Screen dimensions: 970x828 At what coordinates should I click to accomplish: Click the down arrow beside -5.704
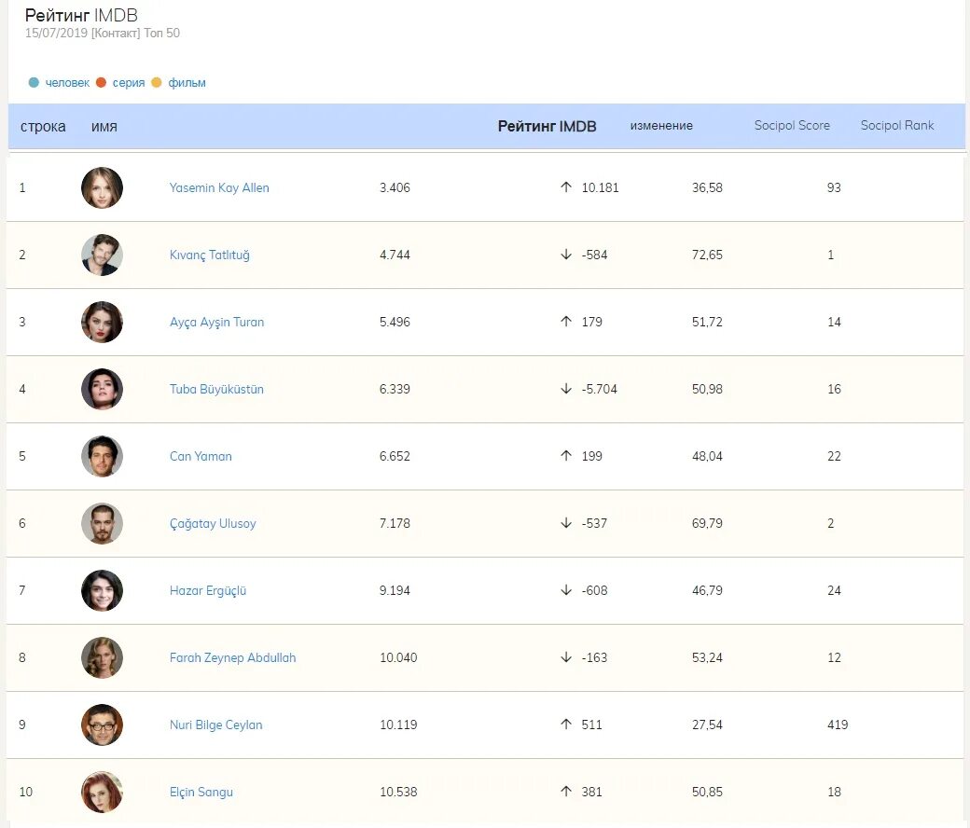point(566,389)
